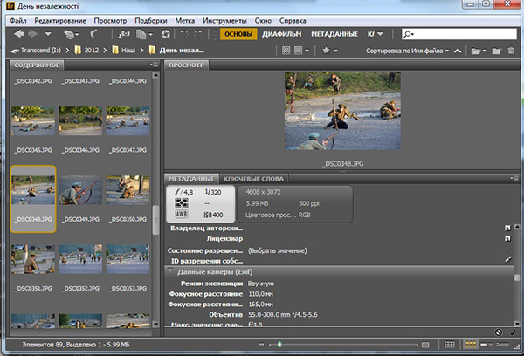
Task: Navigate to the 2012 folder in breadcrumb
Action: point(90,51)
